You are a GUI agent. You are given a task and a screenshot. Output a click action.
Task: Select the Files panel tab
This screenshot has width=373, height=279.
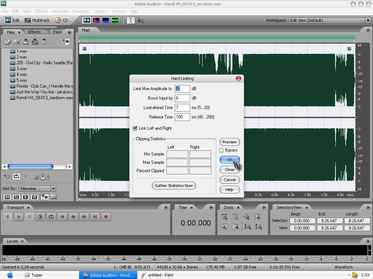(x=11, y=32)
